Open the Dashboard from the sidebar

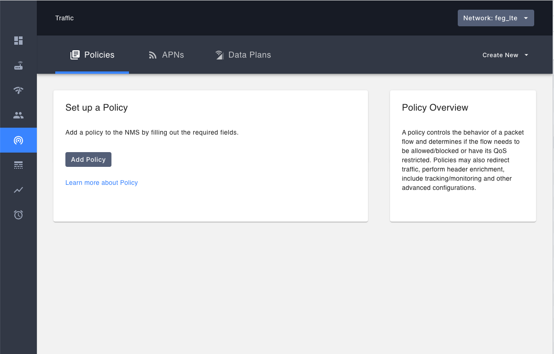[18, 41]
